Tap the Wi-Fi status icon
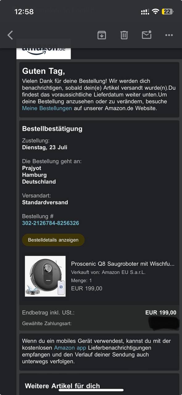 tap(155, 12)
